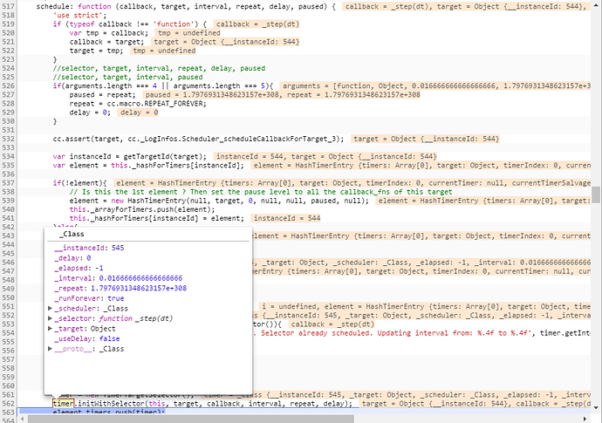
Task: Click the _repeat value 1.7976931348623157e+308 in popup
Action: (139, 288)
